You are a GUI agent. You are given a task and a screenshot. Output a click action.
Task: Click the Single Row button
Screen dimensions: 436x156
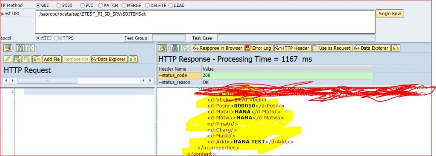pyautogui.click(x=390, y=14)
